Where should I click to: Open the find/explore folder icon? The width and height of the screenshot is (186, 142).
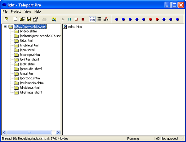click(x=54, y=19)
